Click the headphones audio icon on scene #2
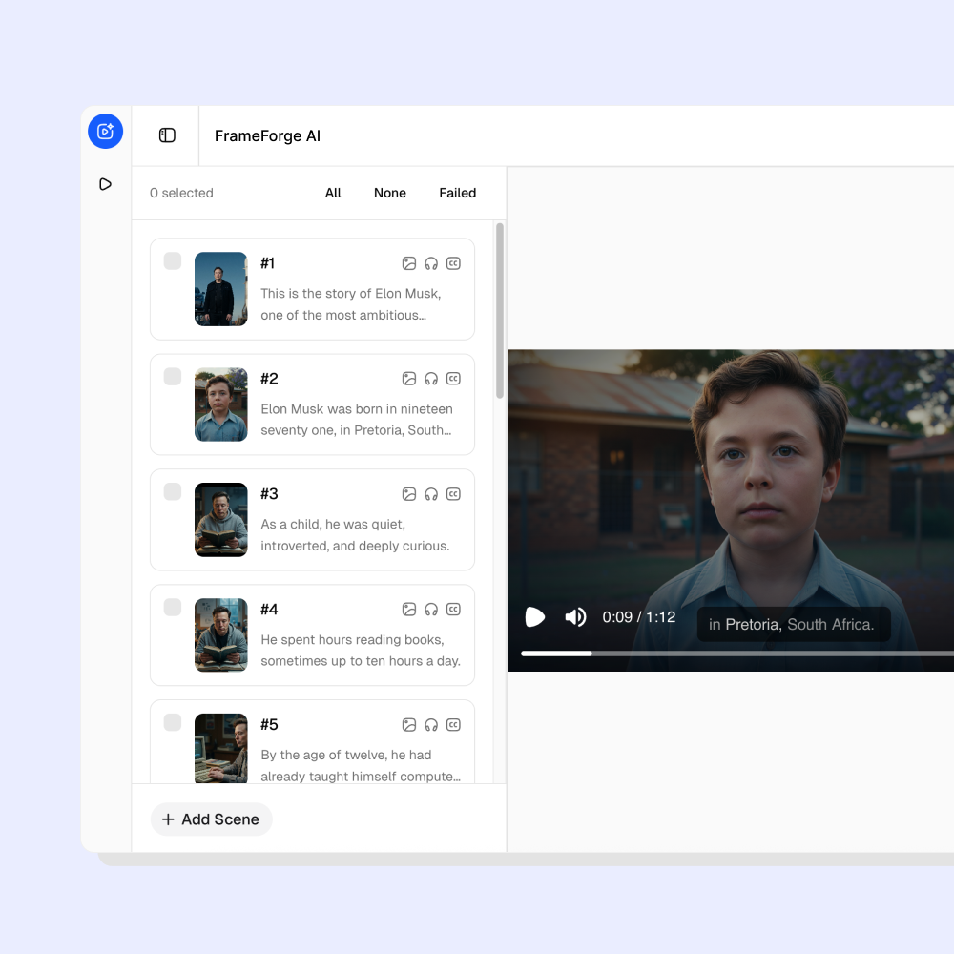Image resolution: width=954 pixels, height=954 pixels. click(x=431, y=379)
